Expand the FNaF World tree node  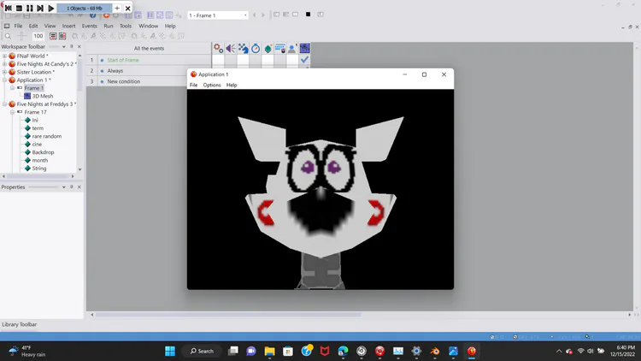[4, 56]
